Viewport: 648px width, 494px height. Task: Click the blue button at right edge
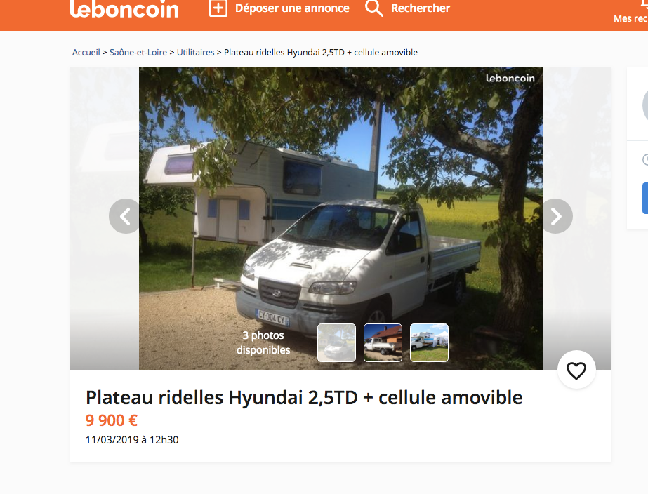pos(645,198)
